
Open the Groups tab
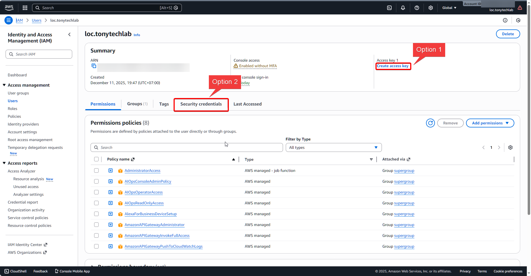pos(137,104)
